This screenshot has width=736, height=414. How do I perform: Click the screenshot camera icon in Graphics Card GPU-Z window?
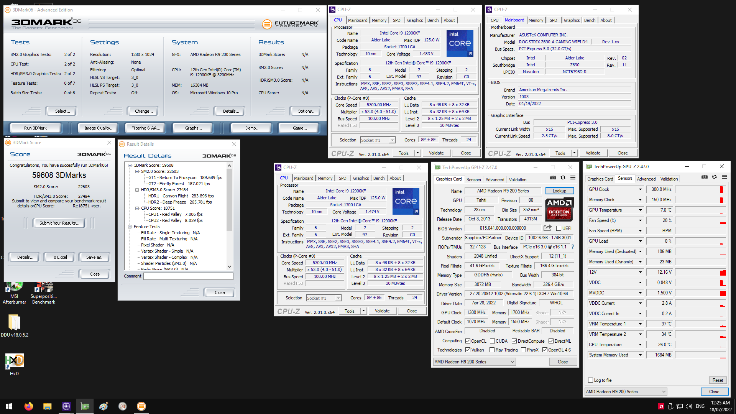(x=553, y=177)
